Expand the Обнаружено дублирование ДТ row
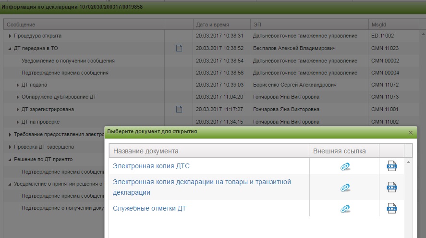This screenshot has height=238, width=426. point(18,97)
